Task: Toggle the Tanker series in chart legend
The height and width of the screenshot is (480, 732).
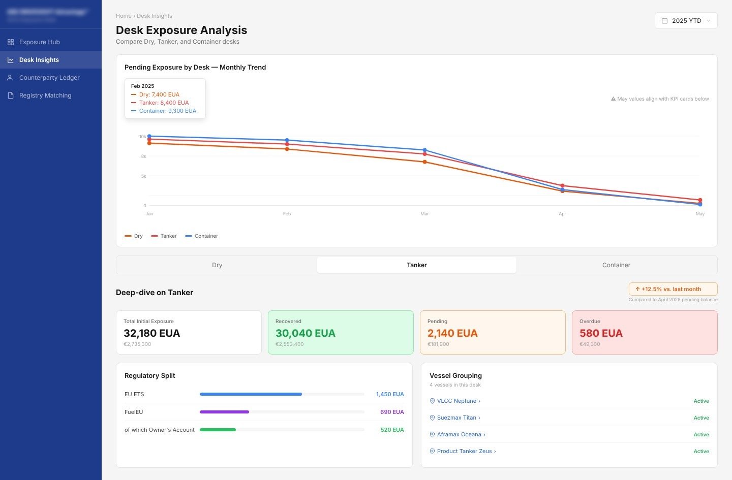Action: [x=164, y=236]
